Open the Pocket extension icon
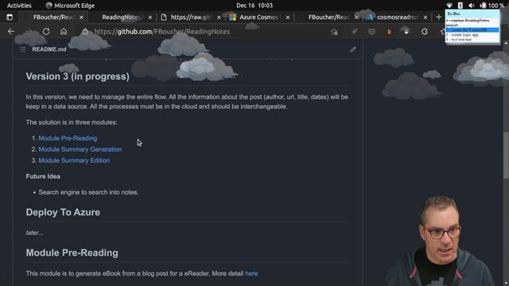 371,32
